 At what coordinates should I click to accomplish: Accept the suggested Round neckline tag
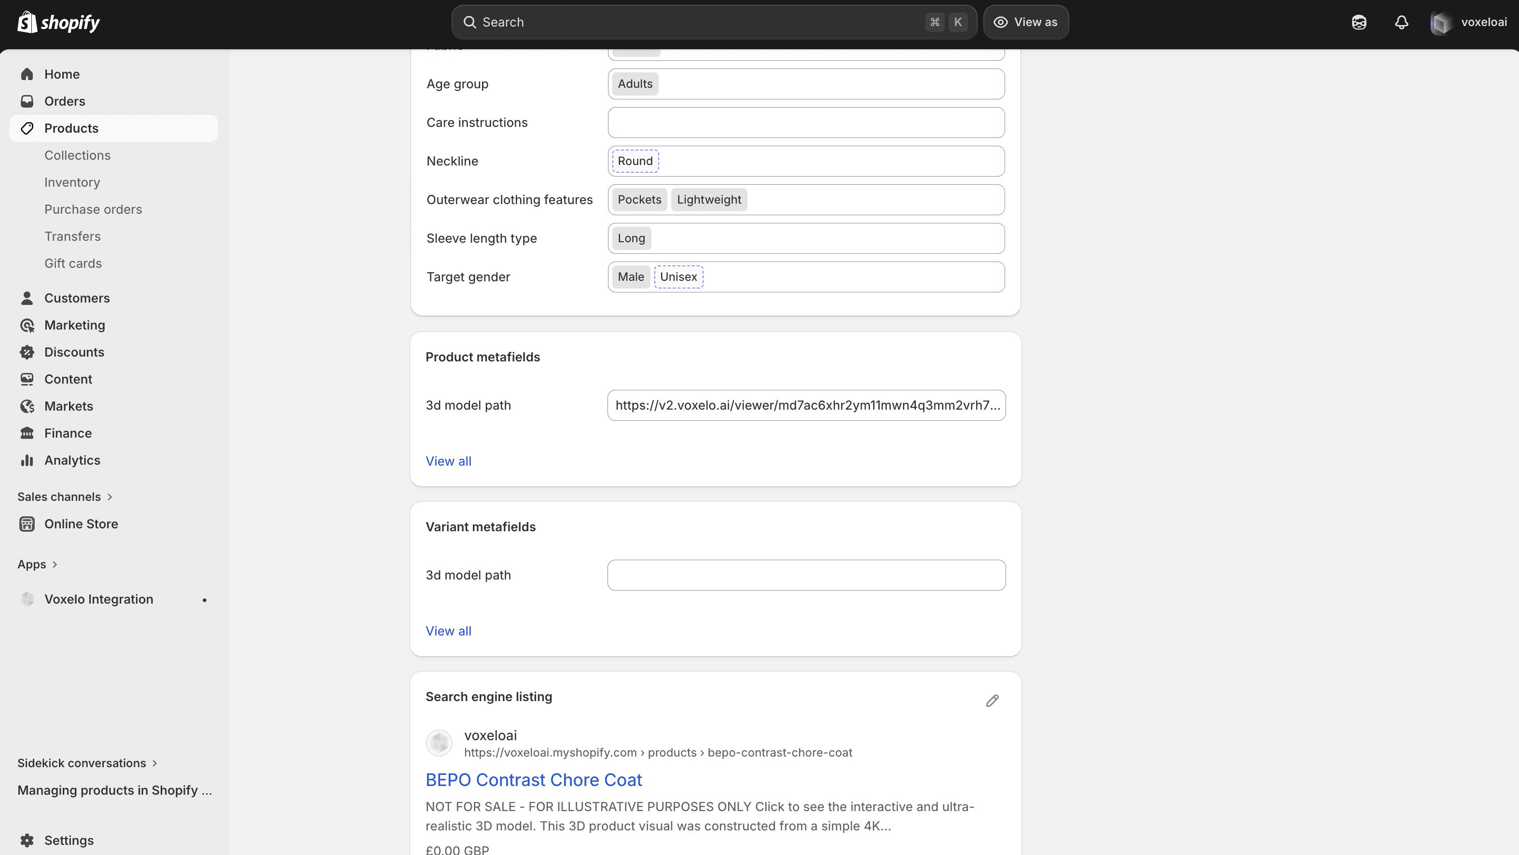tap(635, 162)
